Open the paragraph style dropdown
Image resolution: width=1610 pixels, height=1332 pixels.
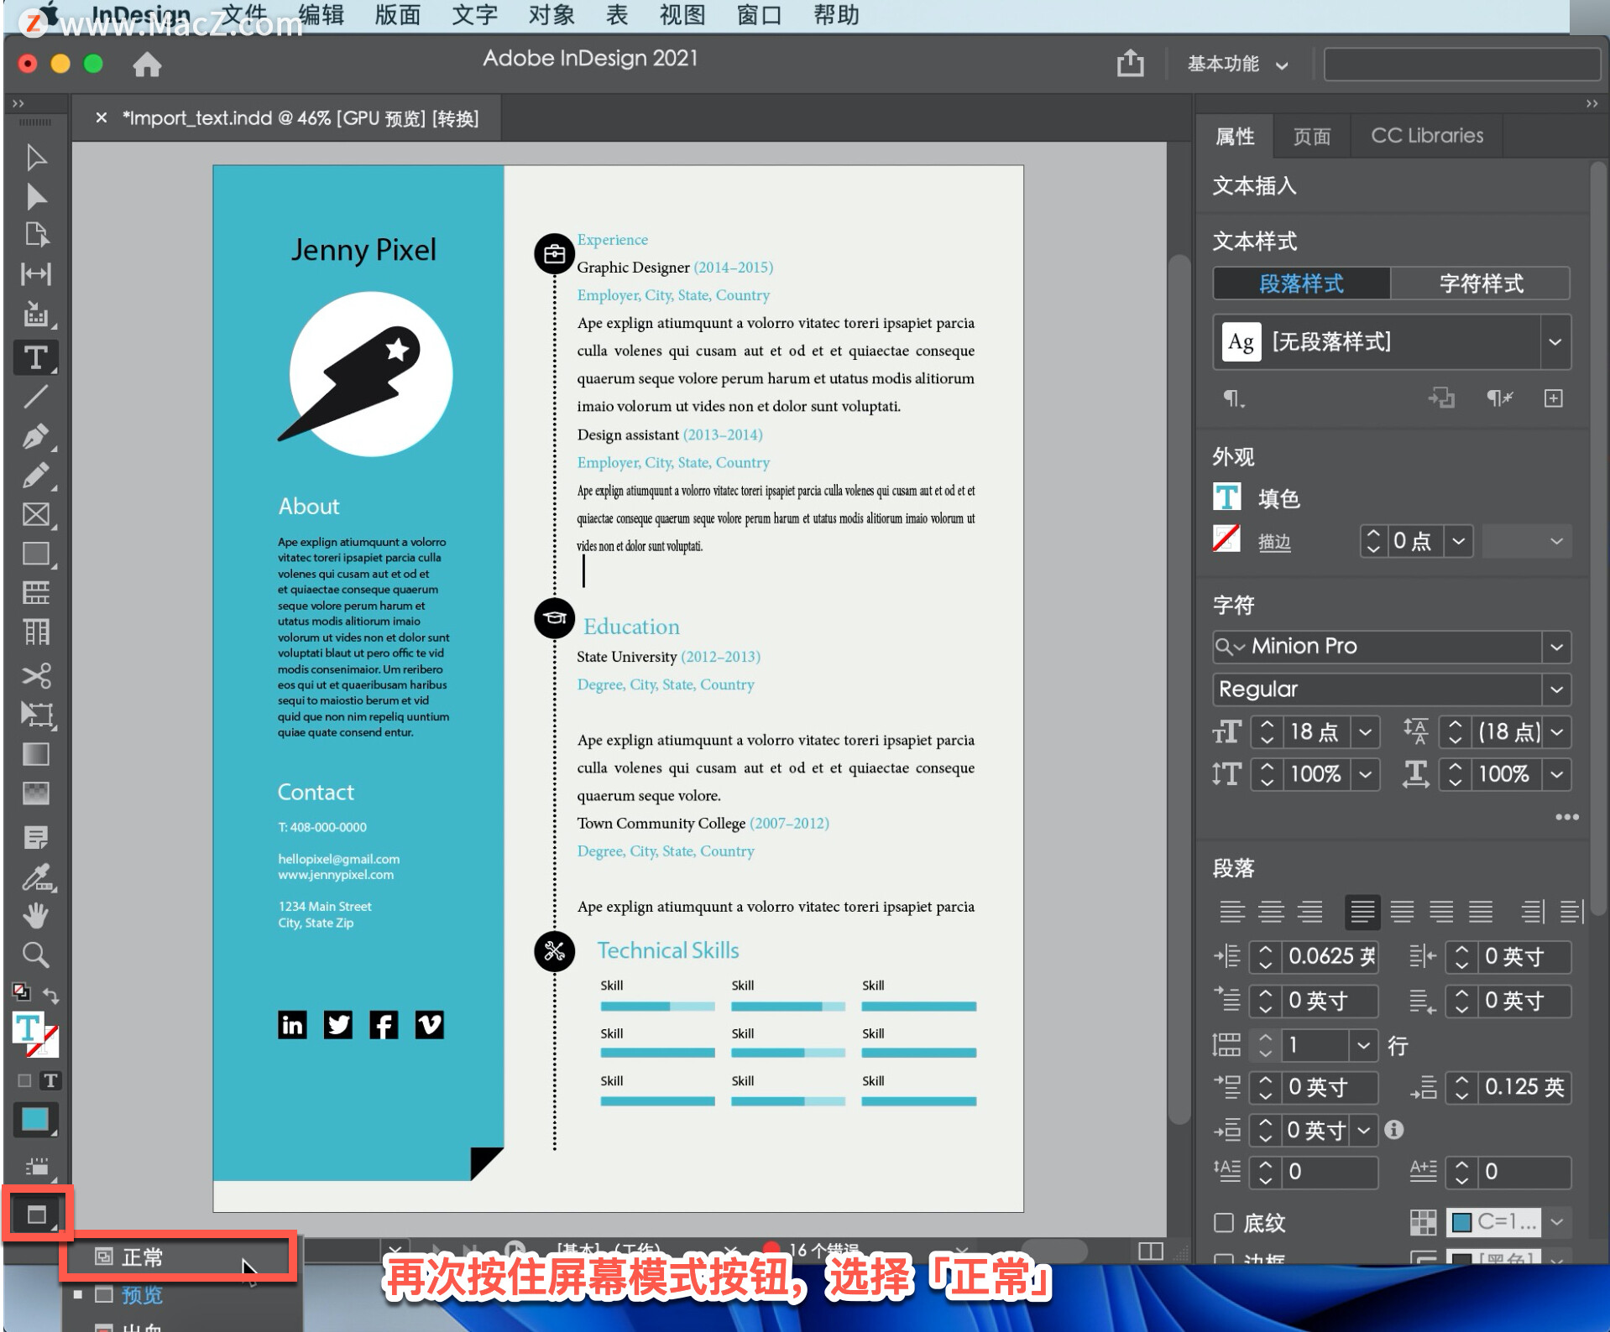(1555, 342)
